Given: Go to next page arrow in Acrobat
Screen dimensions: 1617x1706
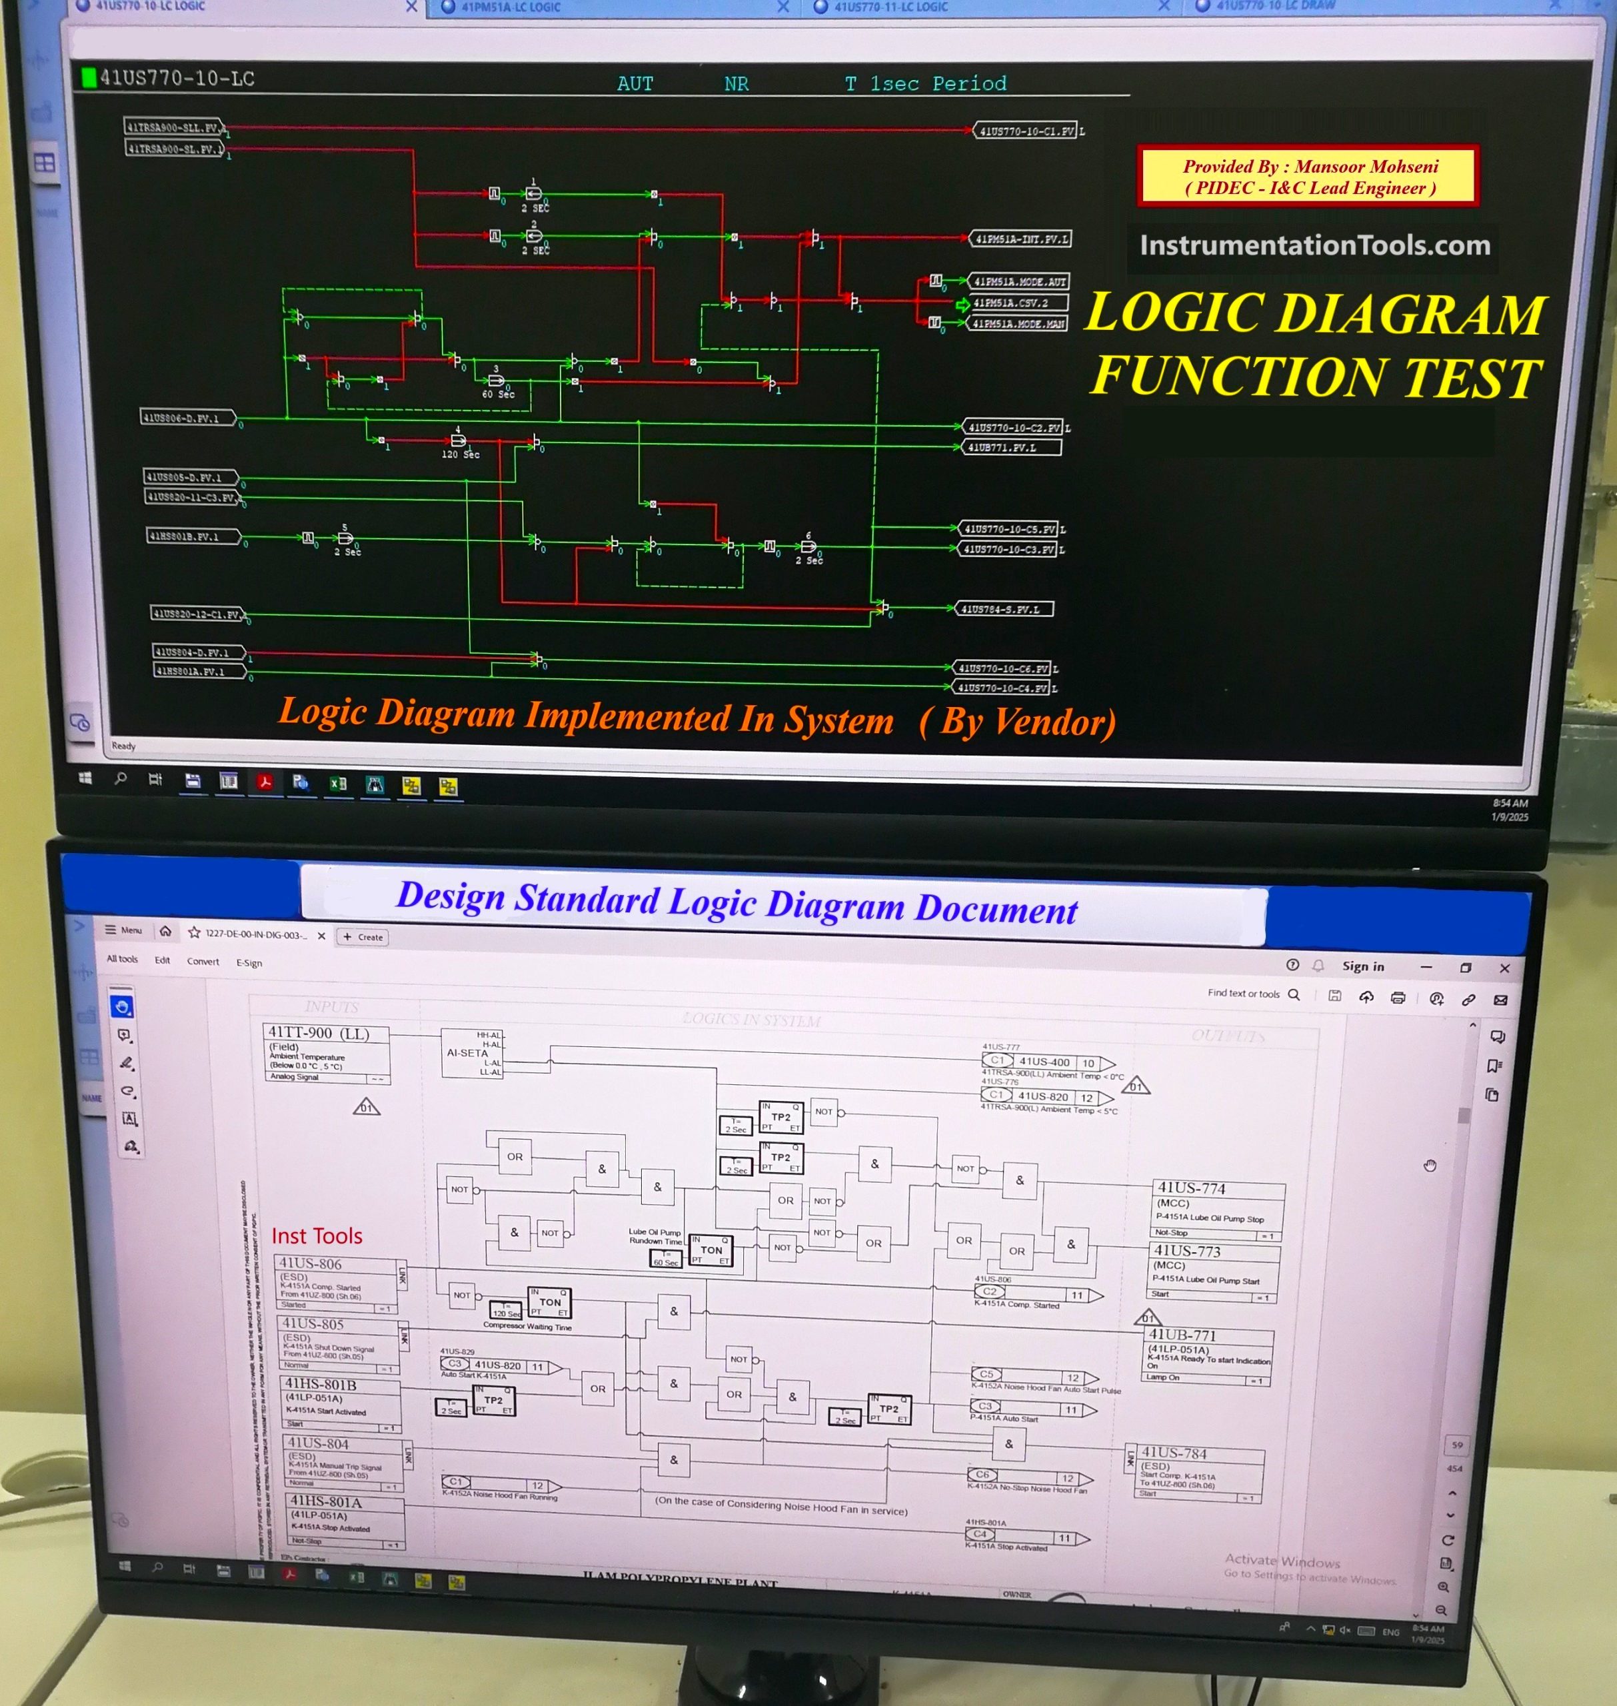Looking at the screenshot, I should pos(1450,1515).
